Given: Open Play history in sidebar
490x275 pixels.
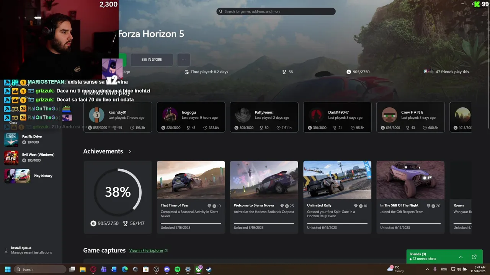Looking at the screenshot, I should pos(31,176).
